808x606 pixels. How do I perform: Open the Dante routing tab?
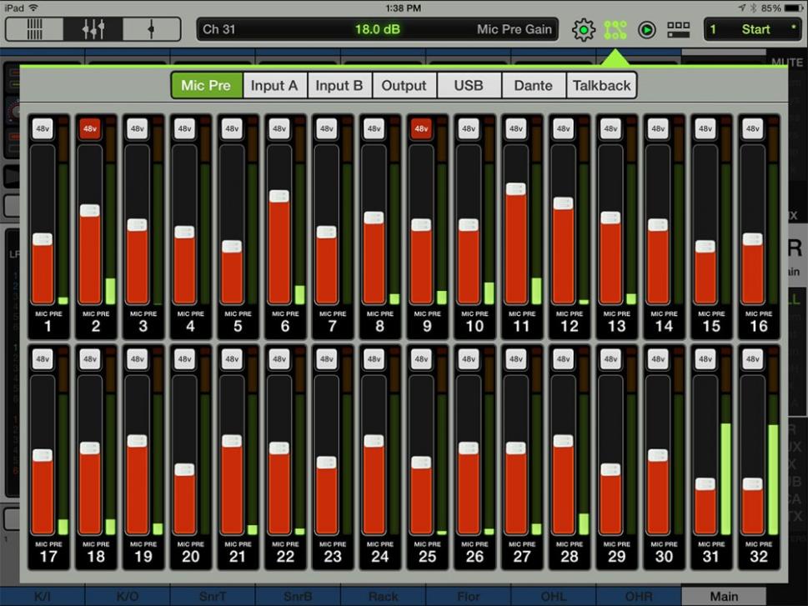coord(534,85)
